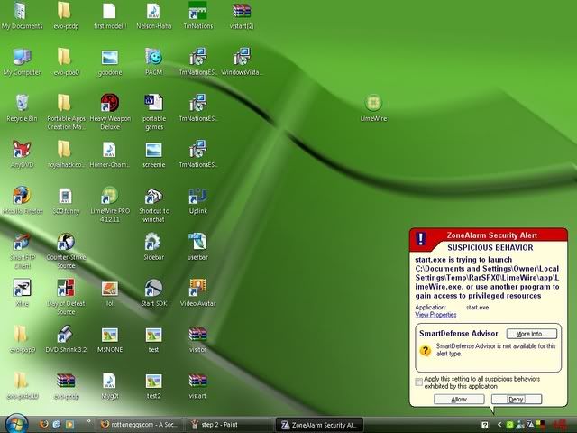
Task: Select the Portable Apps Creation folder
Action: 66,112
